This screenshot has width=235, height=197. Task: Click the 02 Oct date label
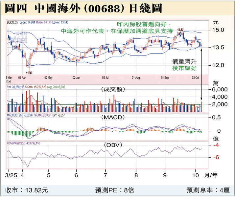[x=195, y=78]
